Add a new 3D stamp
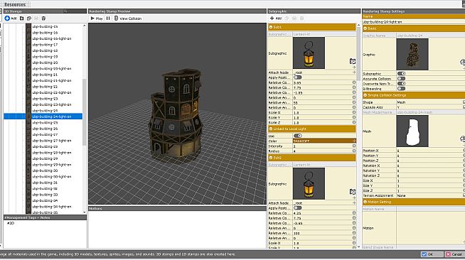The image size is (465, 260). click(x=11, y=18)
